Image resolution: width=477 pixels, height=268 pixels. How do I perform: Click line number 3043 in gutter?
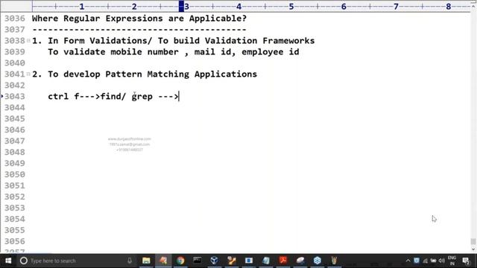15,96
